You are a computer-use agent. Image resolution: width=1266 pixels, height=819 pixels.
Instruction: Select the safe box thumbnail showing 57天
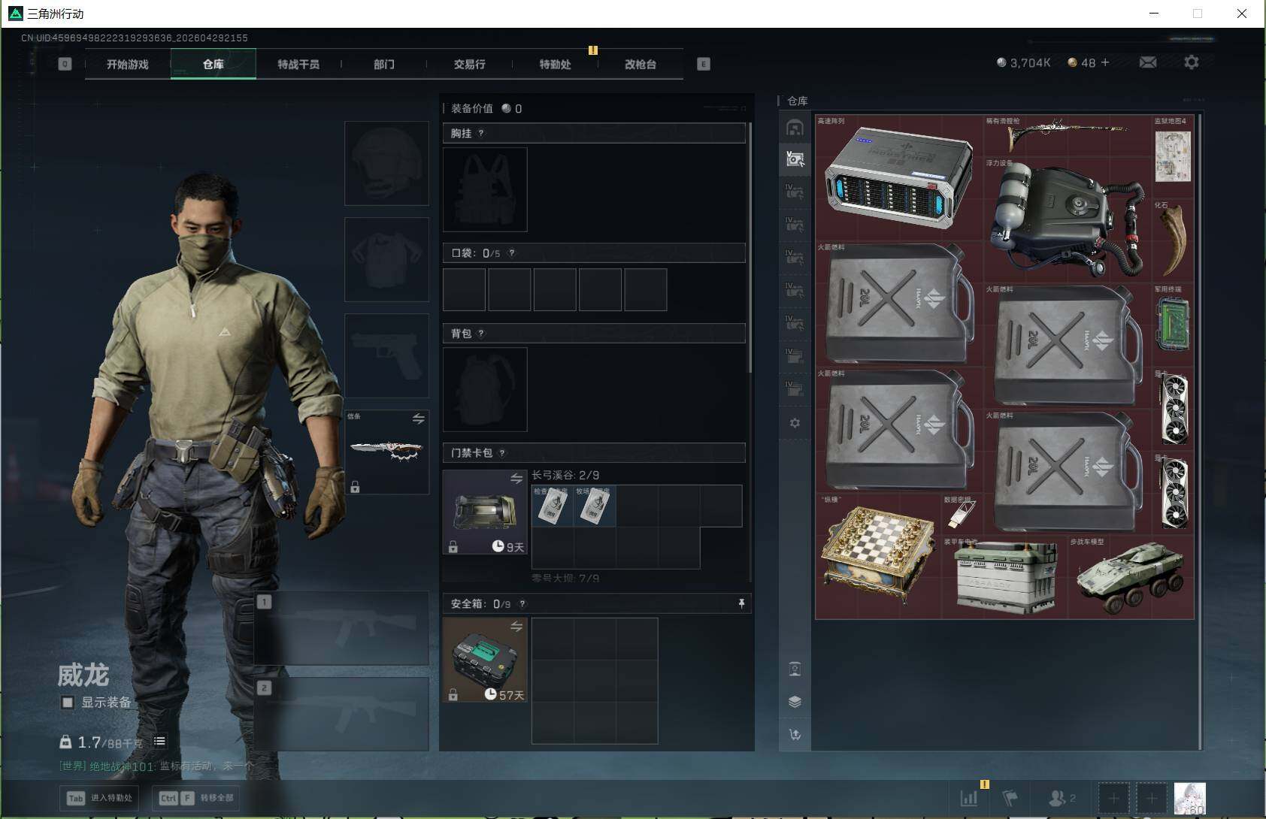tap(485, 660)
